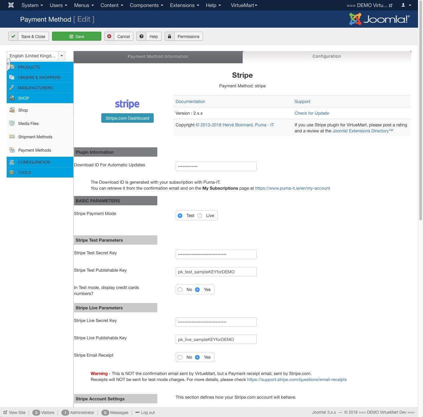Viewport: 423px width, 417px height.
Task: Click the blue SHOP section header icon
Action: coord(12,98)
